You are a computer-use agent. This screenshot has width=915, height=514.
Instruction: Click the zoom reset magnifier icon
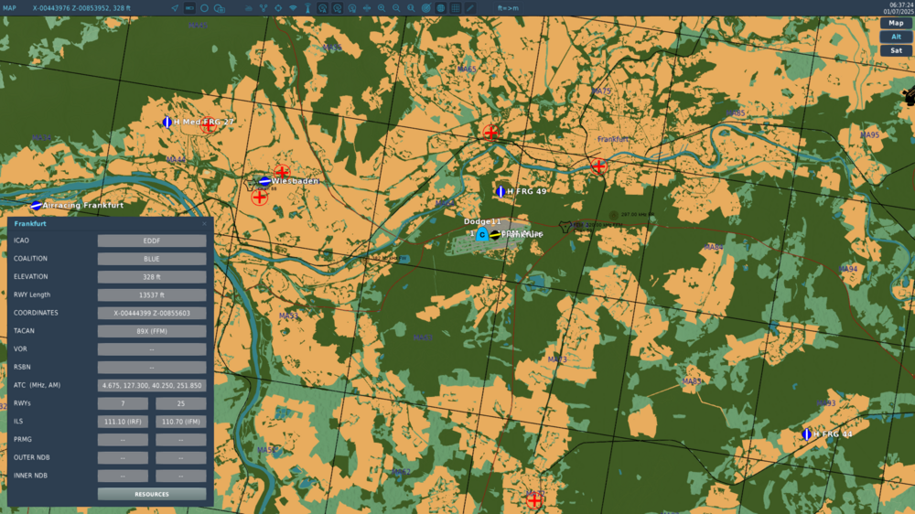411,8
